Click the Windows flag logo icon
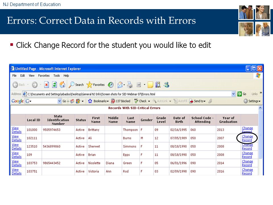273x205 pixels. click(x=258, y=76)
